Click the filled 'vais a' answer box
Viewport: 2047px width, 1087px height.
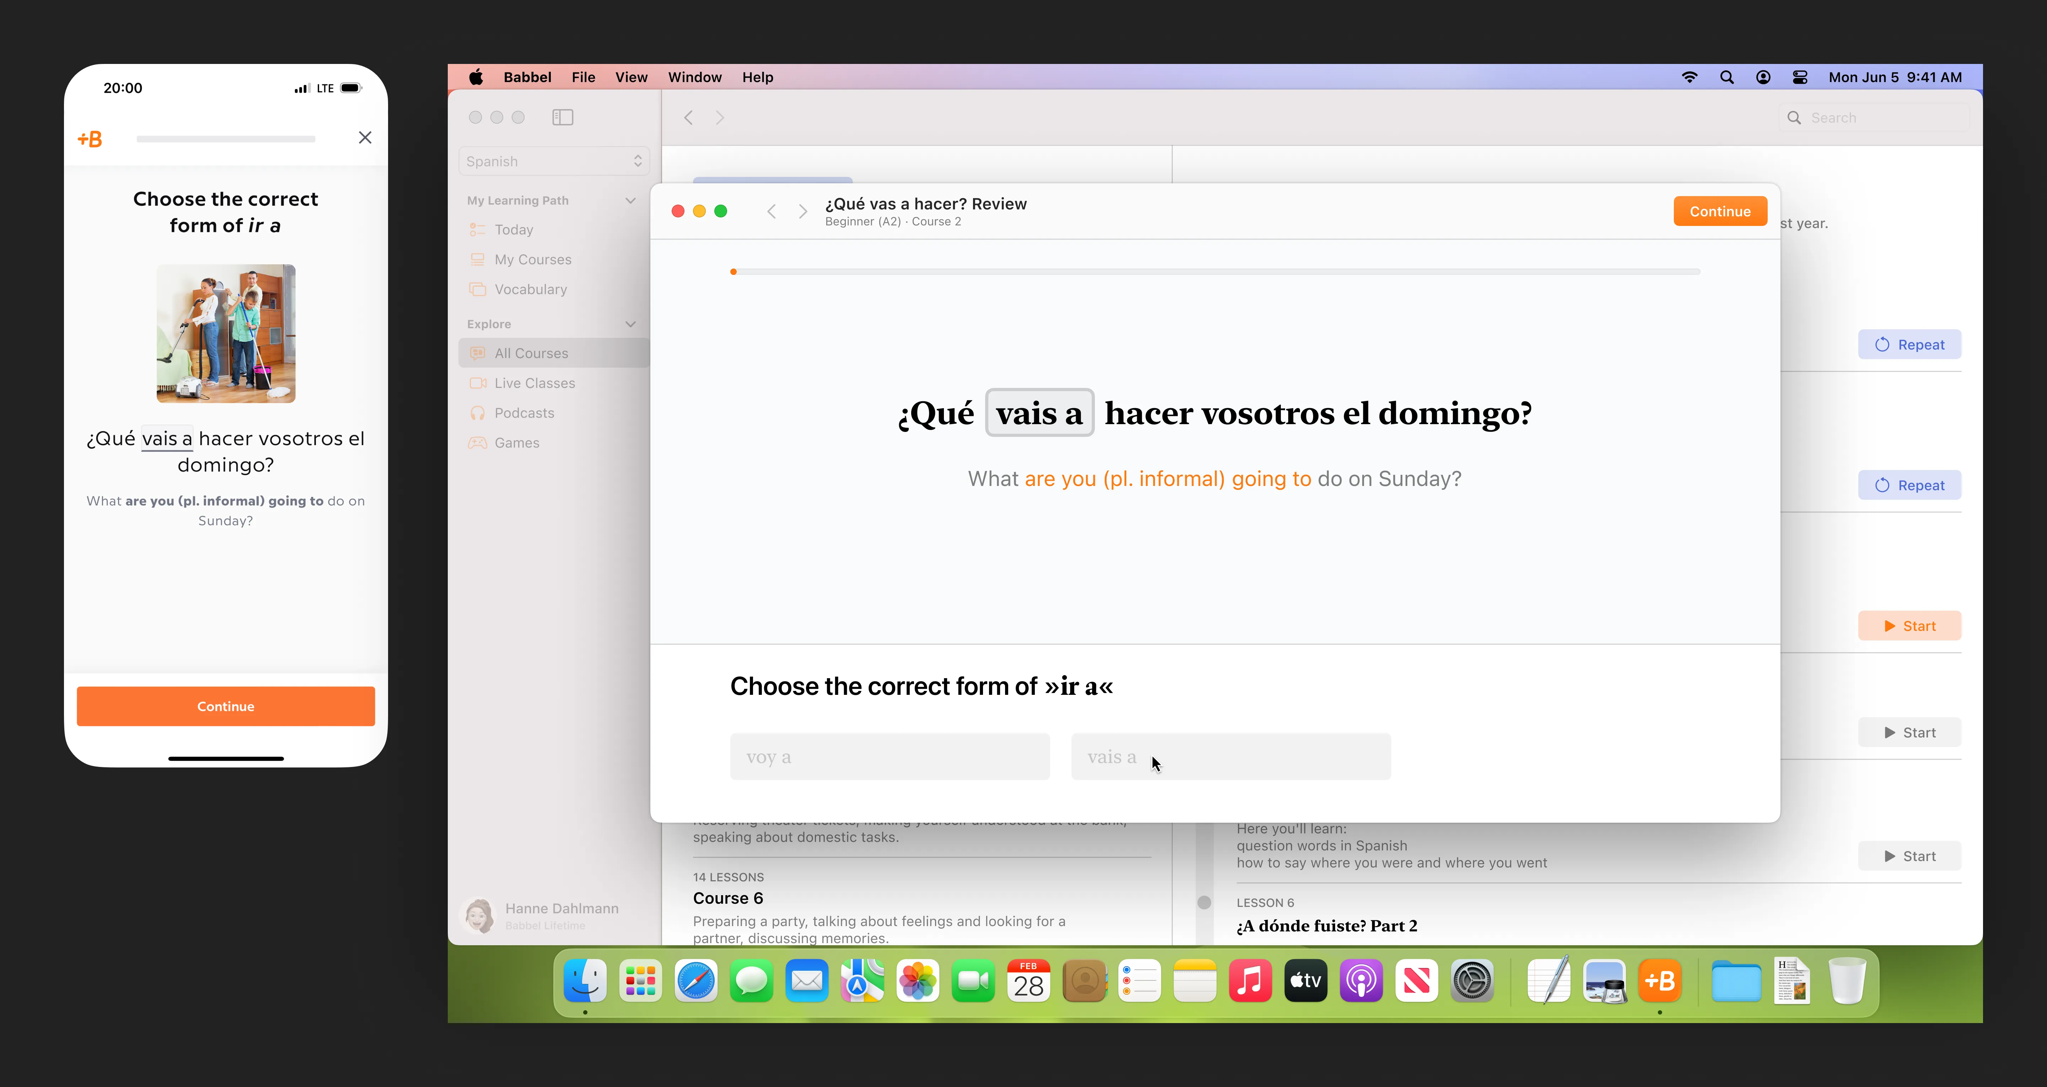(1039, 413)
